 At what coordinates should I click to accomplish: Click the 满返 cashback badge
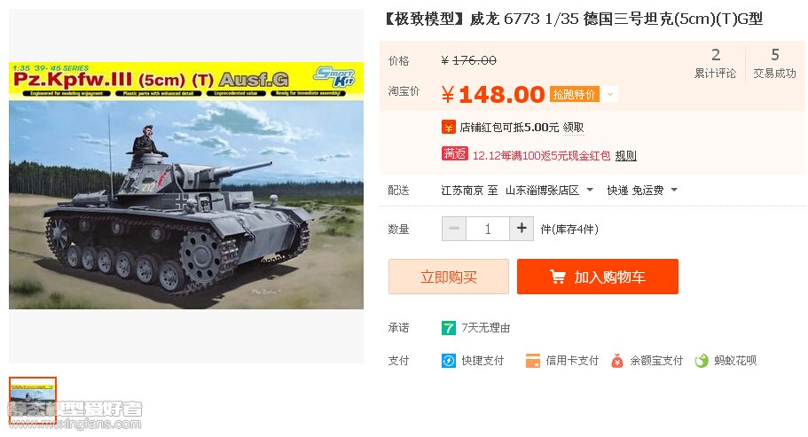[454, 154]
